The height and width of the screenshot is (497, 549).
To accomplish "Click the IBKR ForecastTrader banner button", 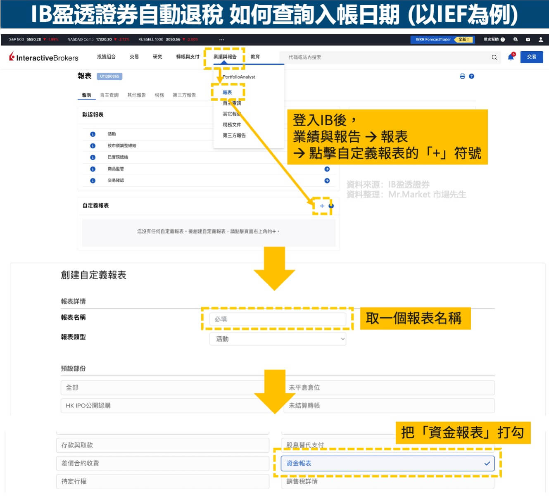I will pos(442,40).
